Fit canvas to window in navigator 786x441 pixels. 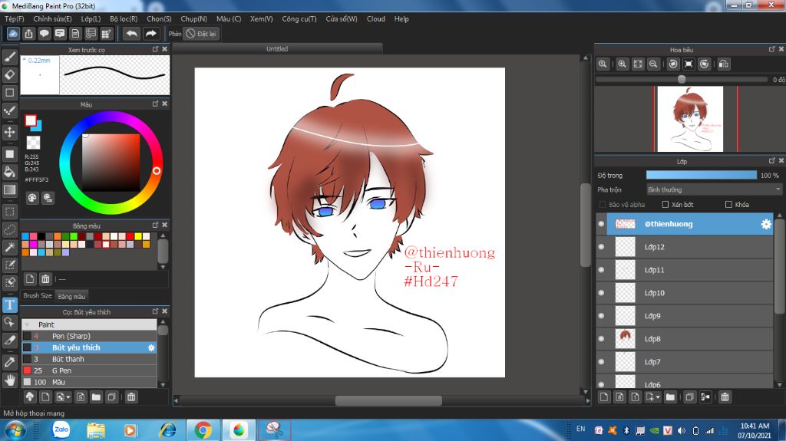click(638, 64)
